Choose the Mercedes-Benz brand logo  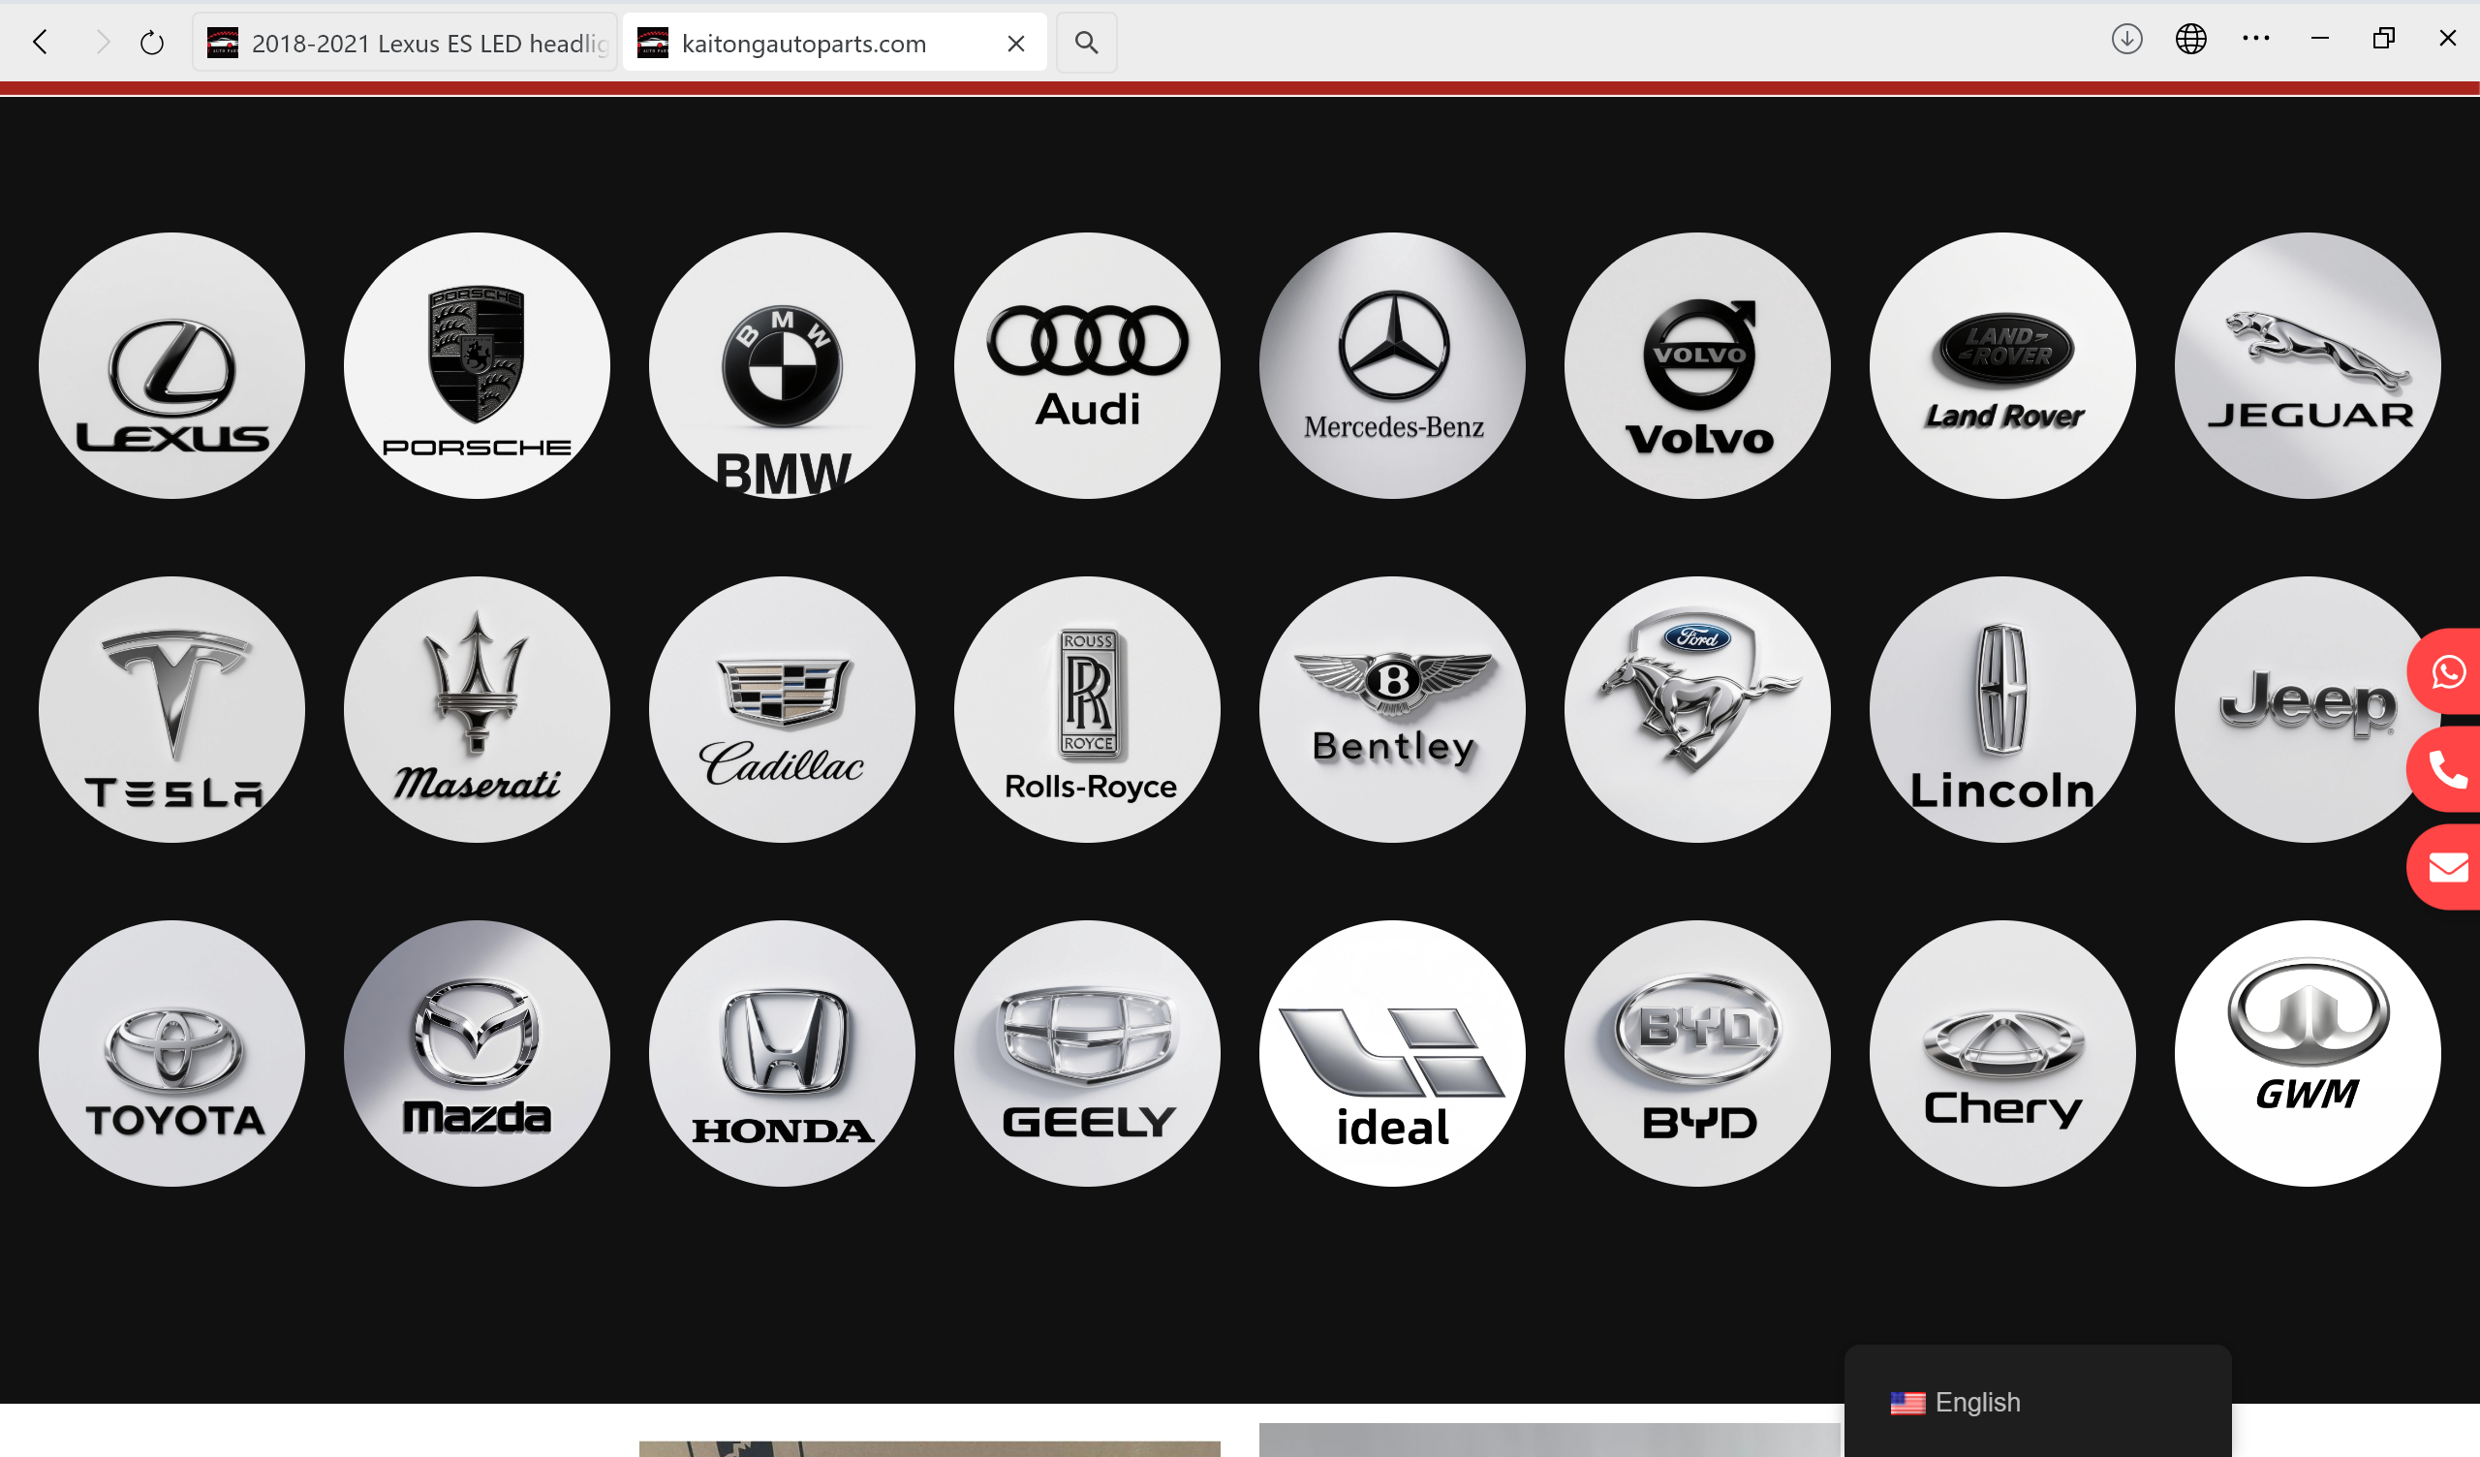pos(1391,365)
